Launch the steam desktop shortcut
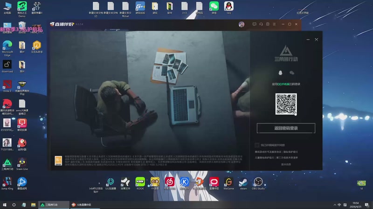 click(243, 183)
